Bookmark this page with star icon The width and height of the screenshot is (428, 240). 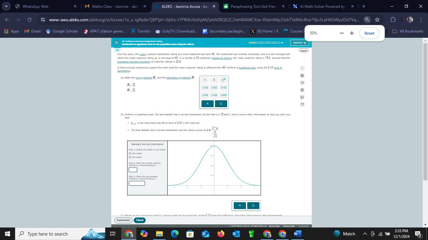click(377, 20)
